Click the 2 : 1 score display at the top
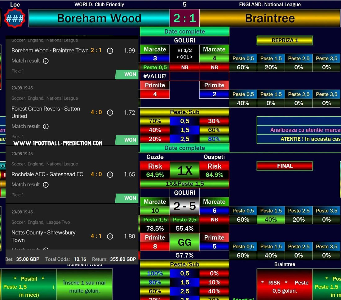This screenshot has width=341, height=300. [184, 18]
